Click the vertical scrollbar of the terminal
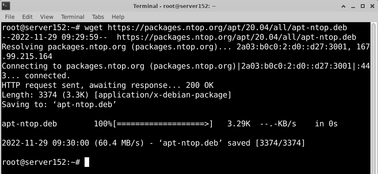This screenshot has height=174, width=378. [x=374, y=98]
